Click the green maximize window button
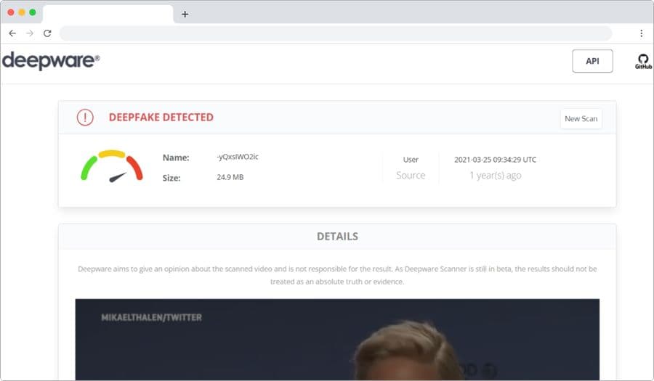 pos(33,12)
